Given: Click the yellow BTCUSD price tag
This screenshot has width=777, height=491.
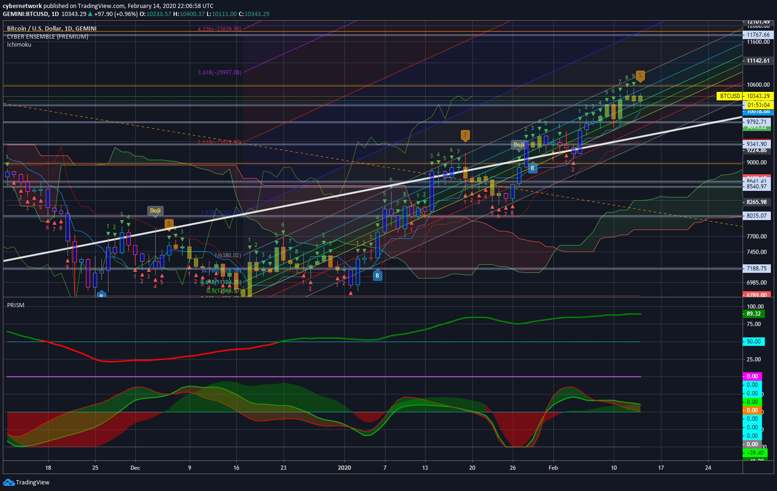Looking at the screenshot, I should pos(729,96).
